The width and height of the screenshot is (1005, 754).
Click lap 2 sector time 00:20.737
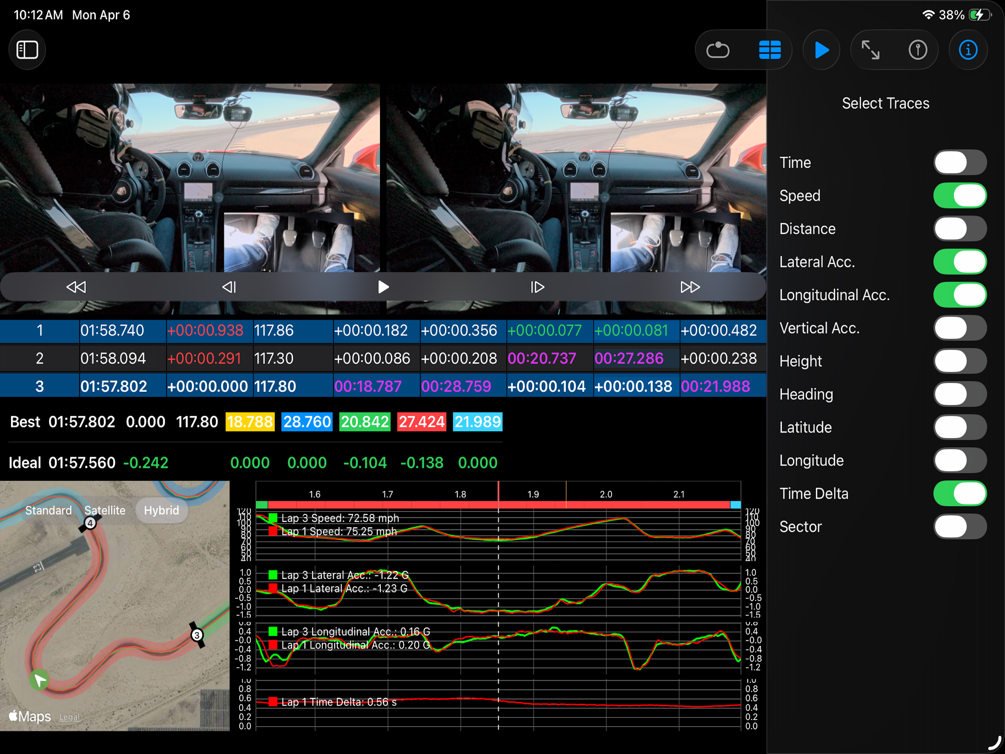pos(542,358)
